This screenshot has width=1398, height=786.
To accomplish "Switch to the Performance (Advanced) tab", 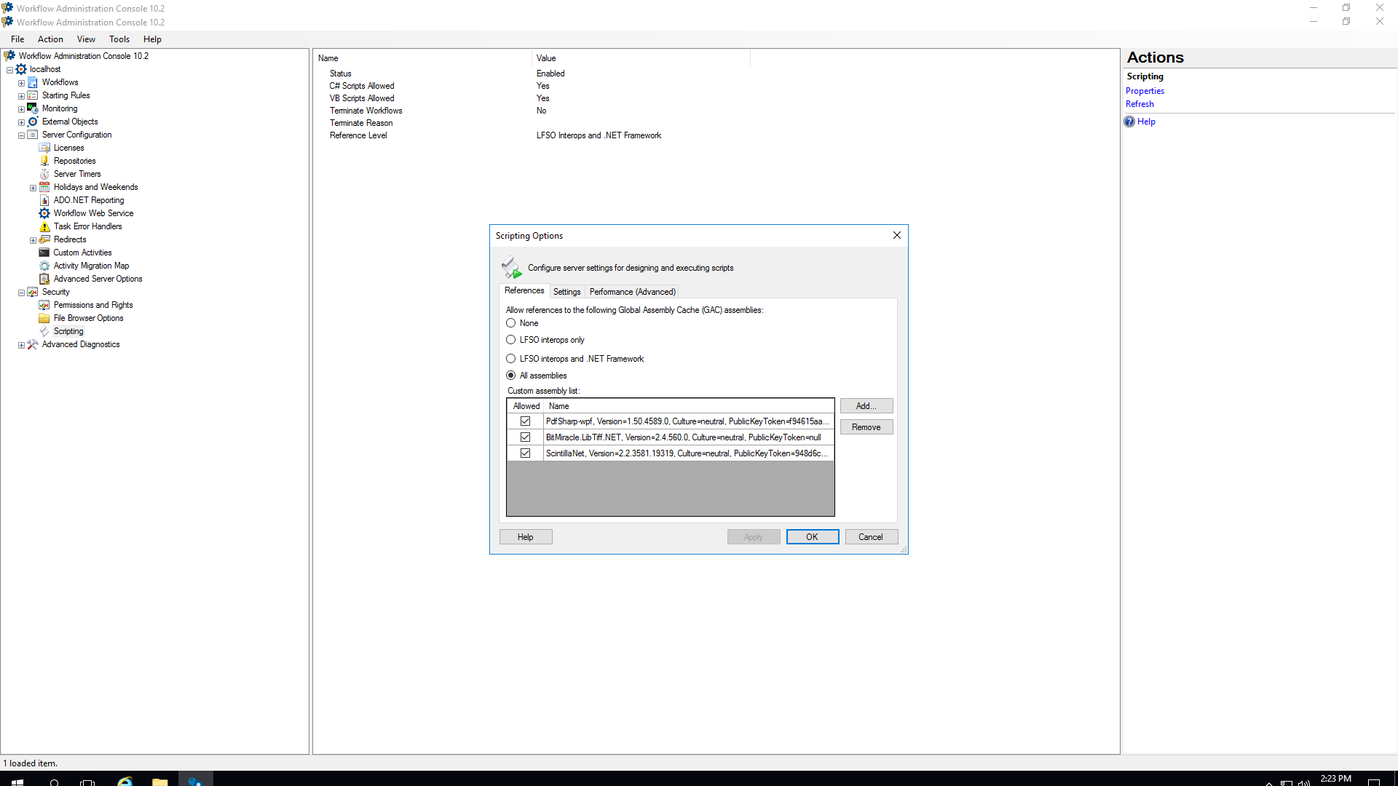I will [x=632, y=292].
